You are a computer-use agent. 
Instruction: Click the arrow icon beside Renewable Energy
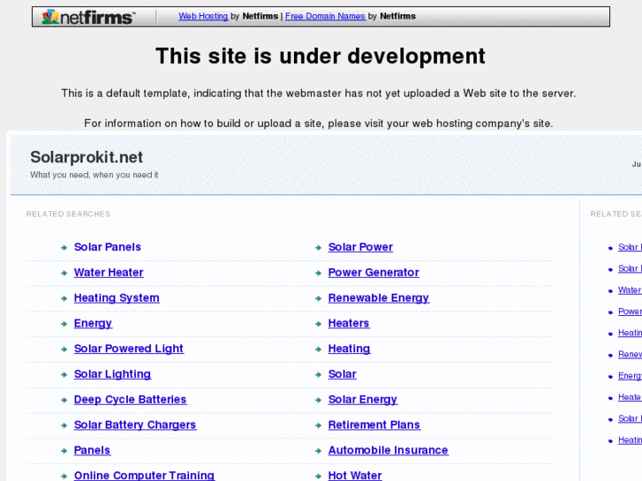318,298
